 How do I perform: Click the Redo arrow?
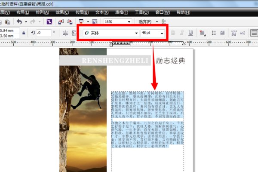tap(33, 21)
